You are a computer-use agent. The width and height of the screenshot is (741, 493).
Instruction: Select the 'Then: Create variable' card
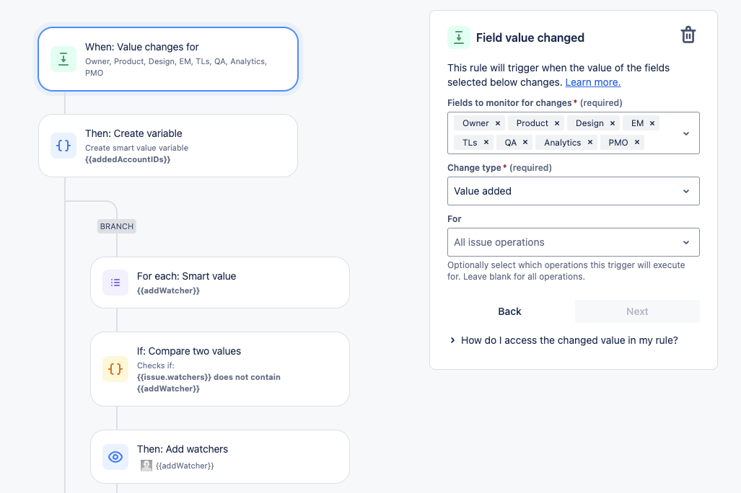click(168, 146)
